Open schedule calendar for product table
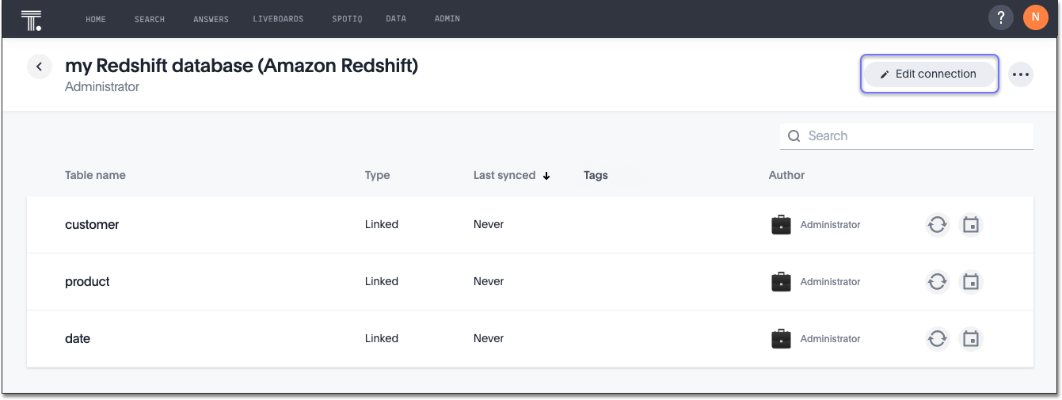Viewport: 1062px width, 400px height. click(x=971, y=282)
